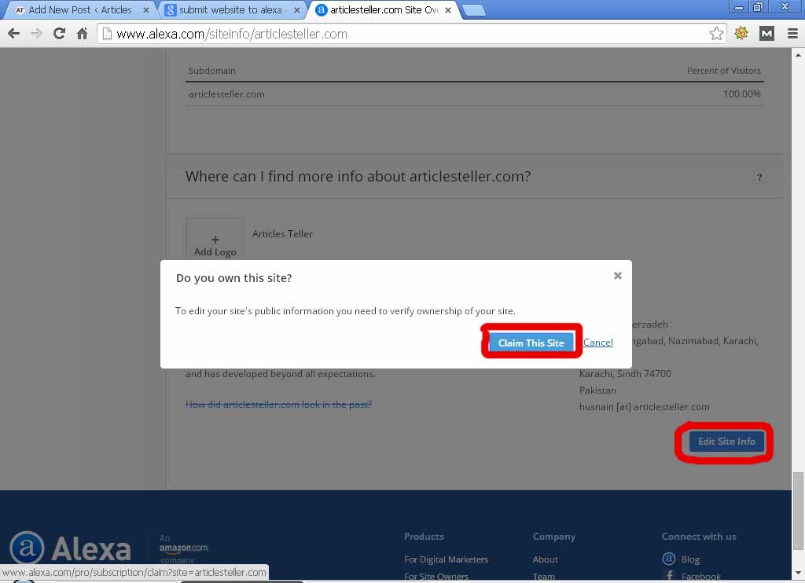Click the Articles Teller site title
Screen dimensions: 805x583
tap(282, 234)
